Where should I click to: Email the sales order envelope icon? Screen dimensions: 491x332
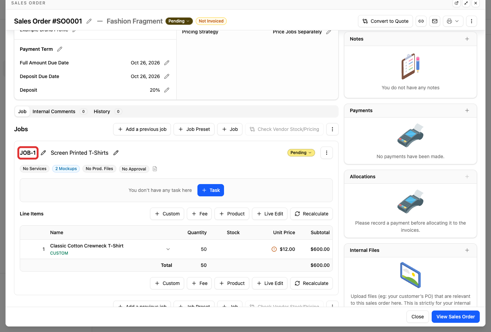pos(435,21)
